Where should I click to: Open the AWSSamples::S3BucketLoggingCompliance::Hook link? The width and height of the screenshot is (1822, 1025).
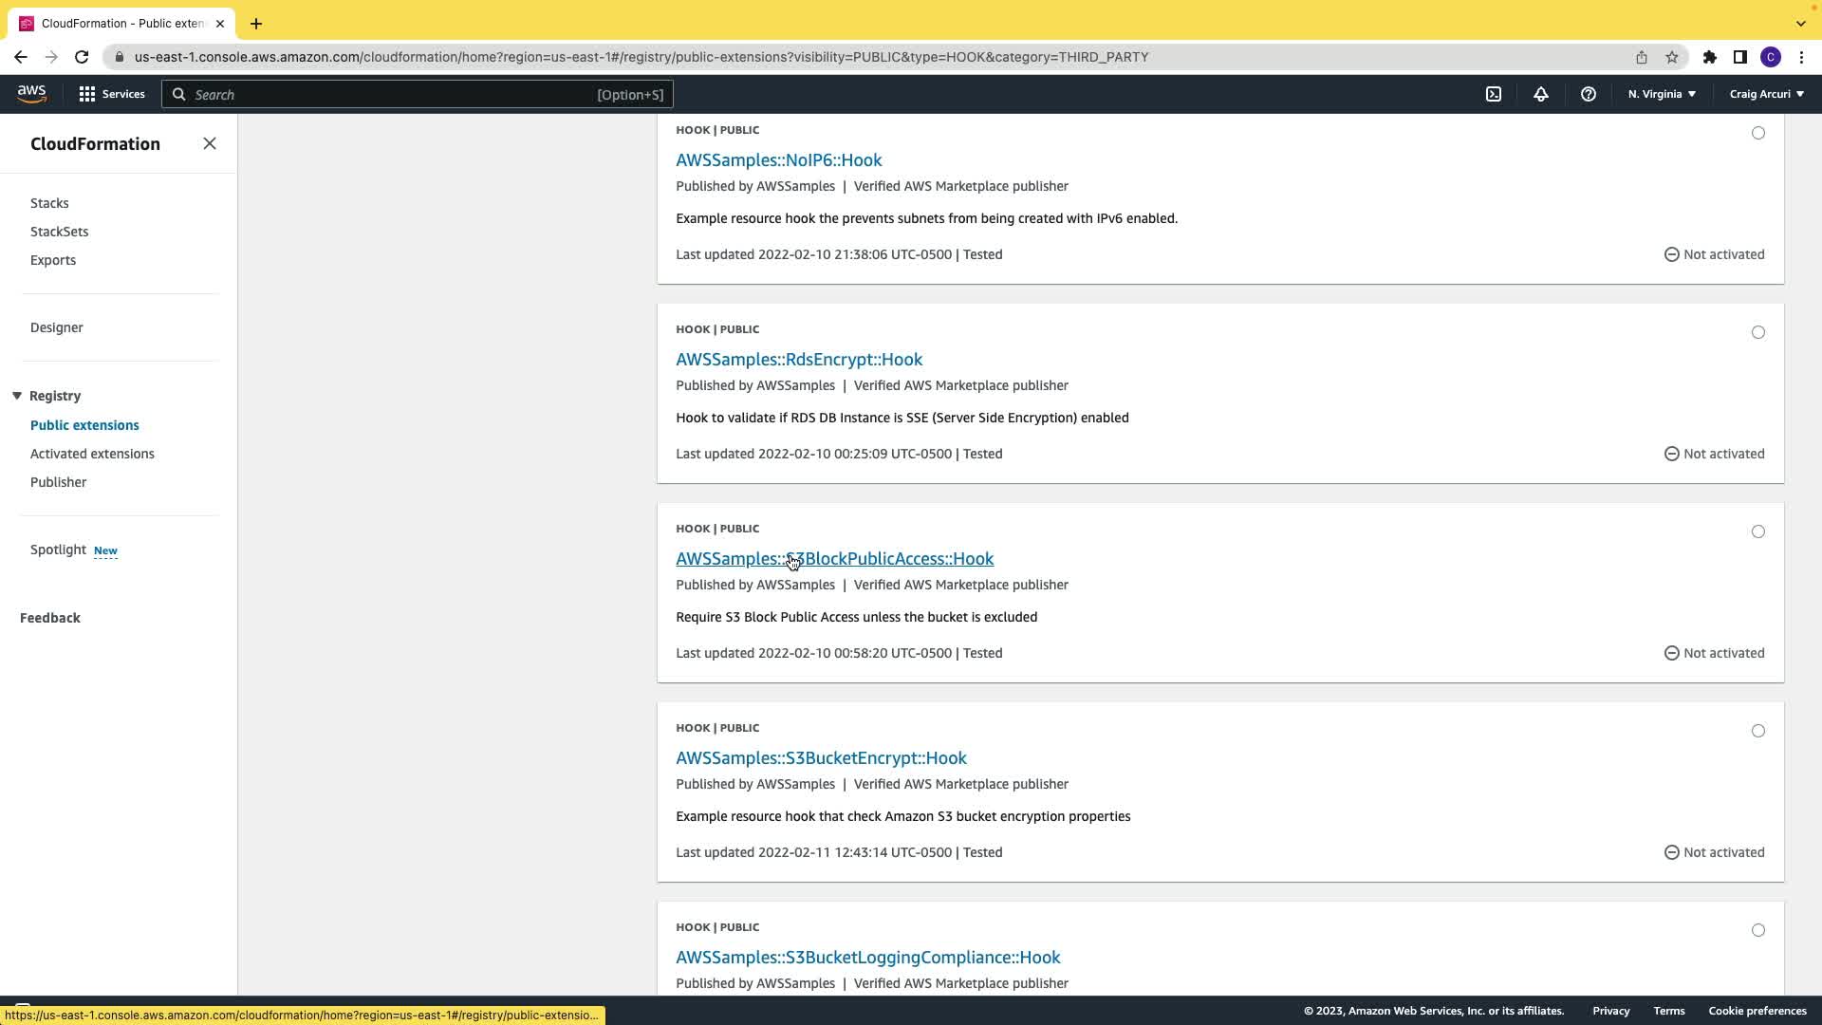point(867,957)
